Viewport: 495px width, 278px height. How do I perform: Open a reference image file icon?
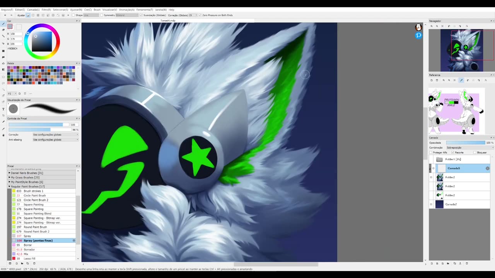tap(432, 80)
